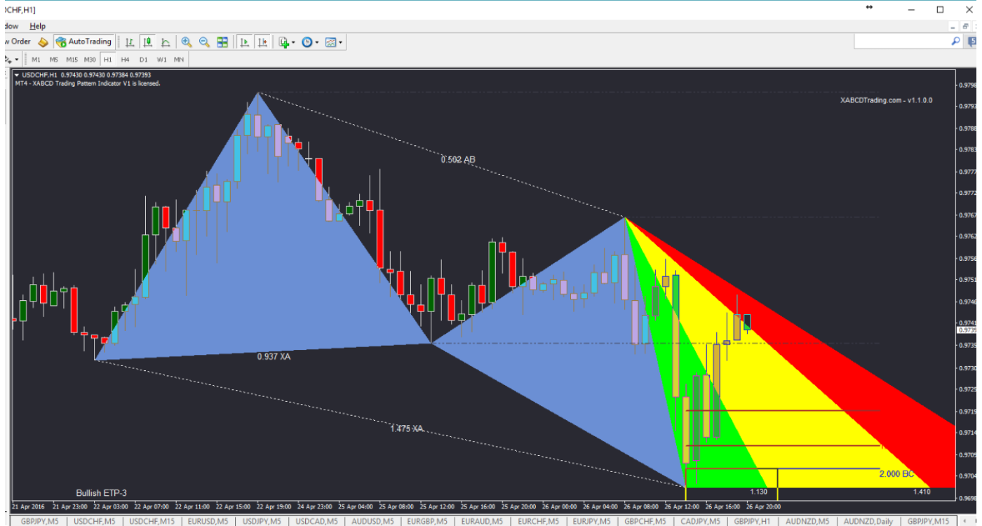The image size is (982, 526).
Task: Select the H4 timeframe
Action: [125, 60]
